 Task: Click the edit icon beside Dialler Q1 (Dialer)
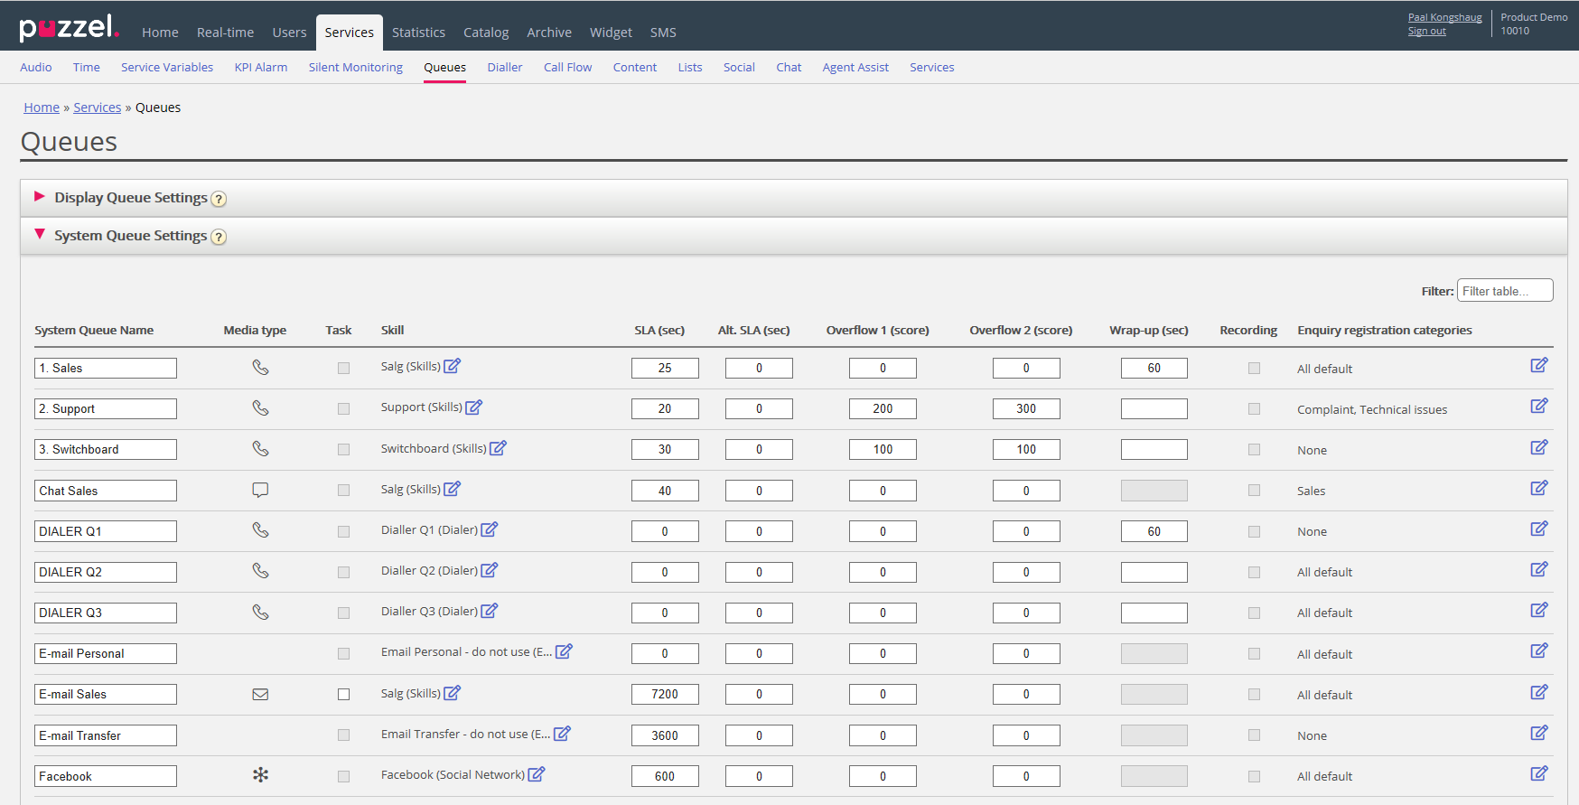coord(489,529)
